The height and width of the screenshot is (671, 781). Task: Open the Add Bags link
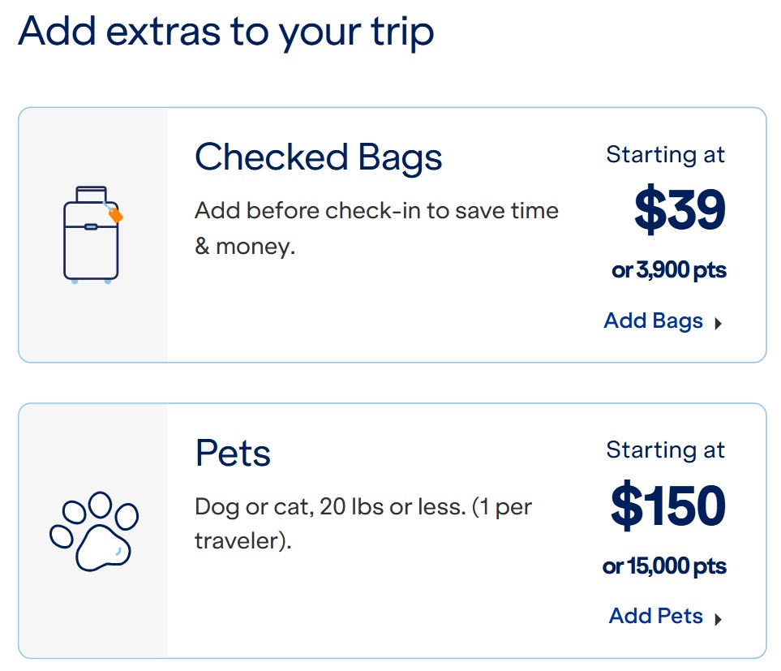[x=653, y=320]
